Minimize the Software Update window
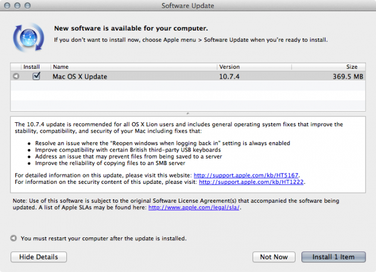This screenshot has height=272, width=376. pyautogui.click(x=17, y=5)
